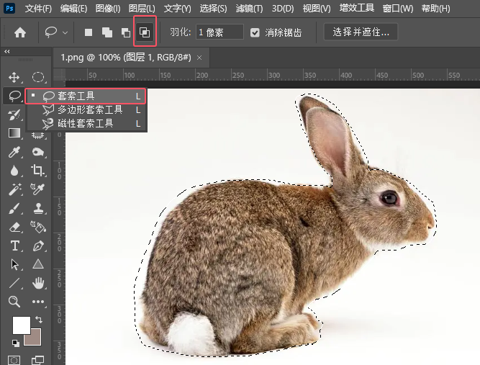Click Intersect with selection mode icon
The image size is (480, 365).
(145, 32)
